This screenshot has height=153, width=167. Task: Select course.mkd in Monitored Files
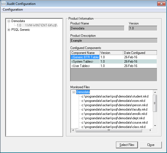click(114, 123)
